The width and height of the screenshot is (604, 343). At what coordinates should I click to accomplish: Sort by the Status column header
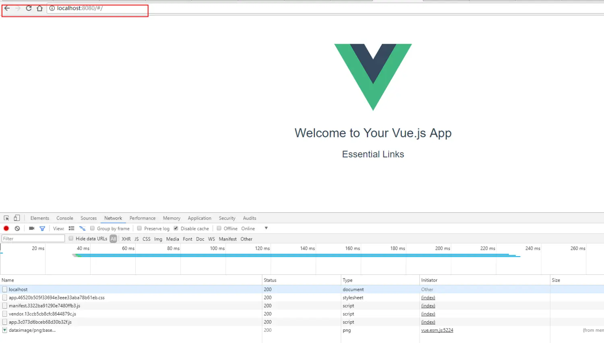(x=301, y=280)
